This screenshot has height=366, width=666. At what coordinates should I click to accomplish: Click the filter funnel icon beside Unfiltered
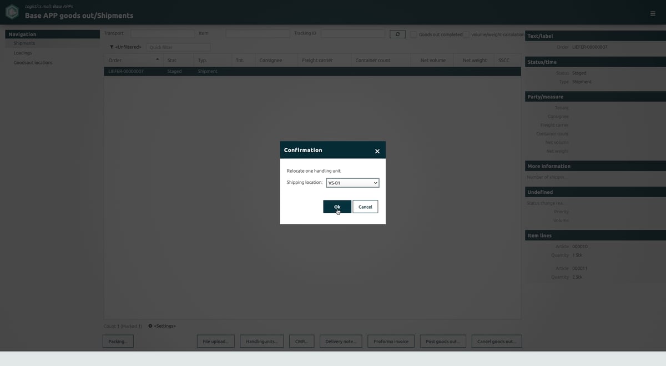(x=112, y=47)
